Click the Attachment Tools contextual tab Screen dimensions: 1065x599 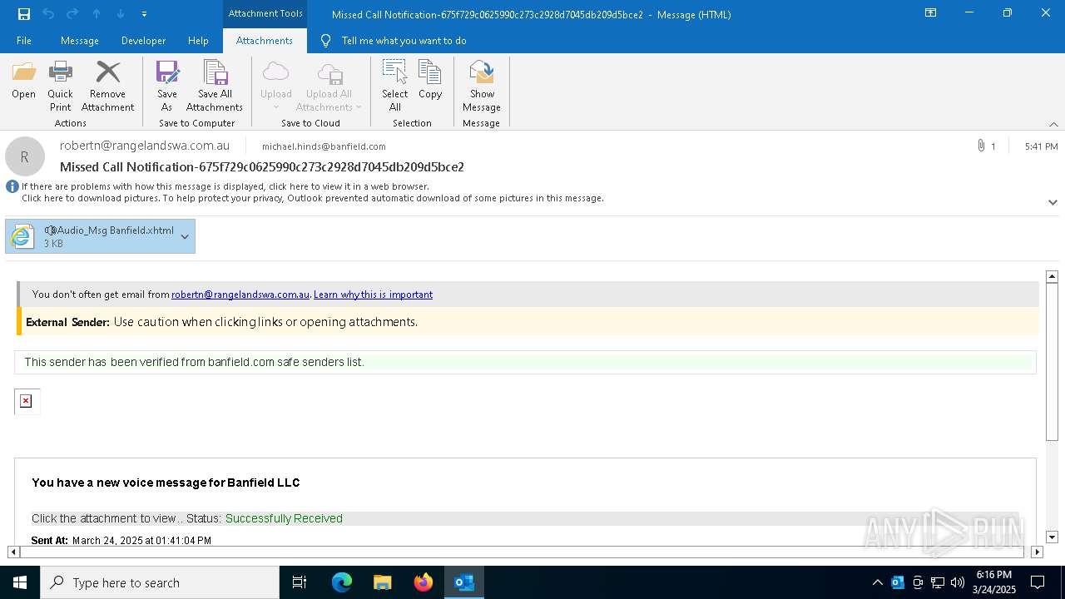point(265,13)
